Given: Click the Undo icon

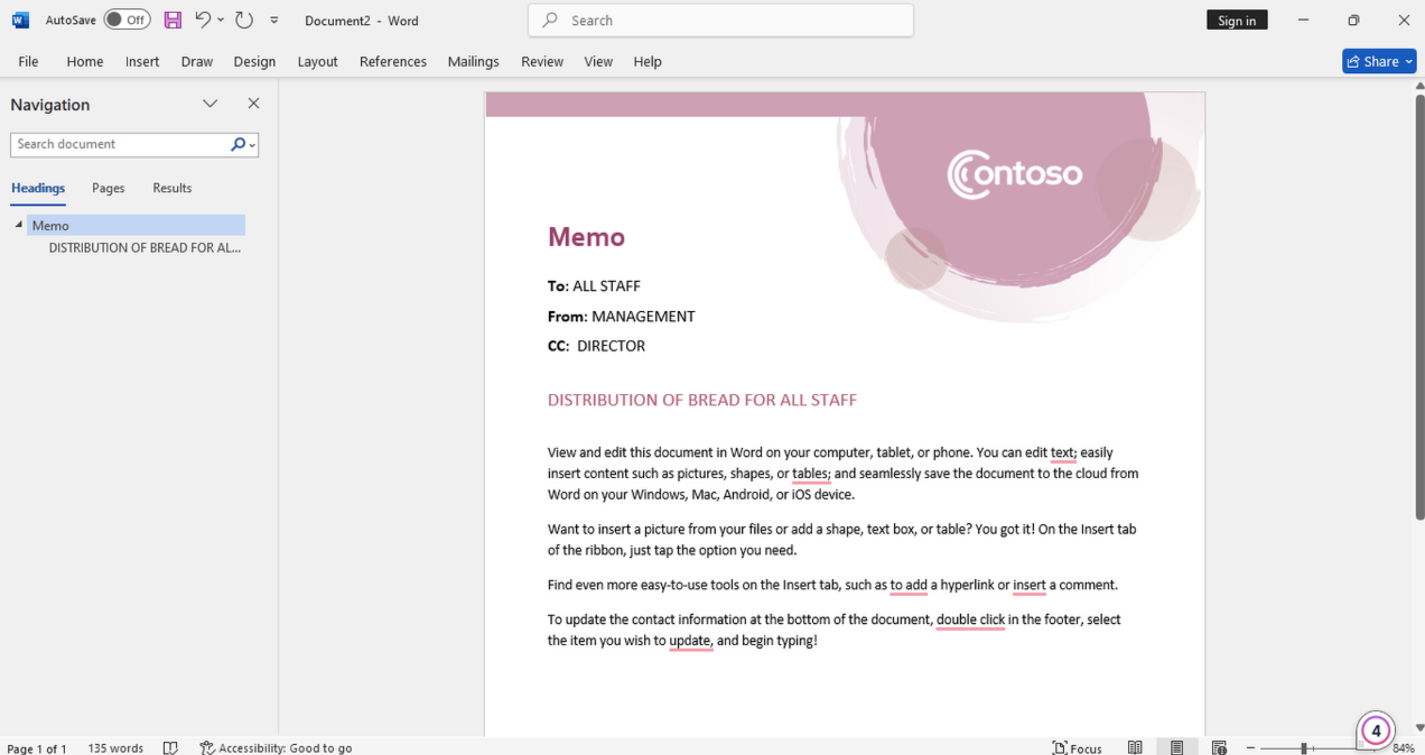Looking at the screenshot, I should [x=203, y=20].
